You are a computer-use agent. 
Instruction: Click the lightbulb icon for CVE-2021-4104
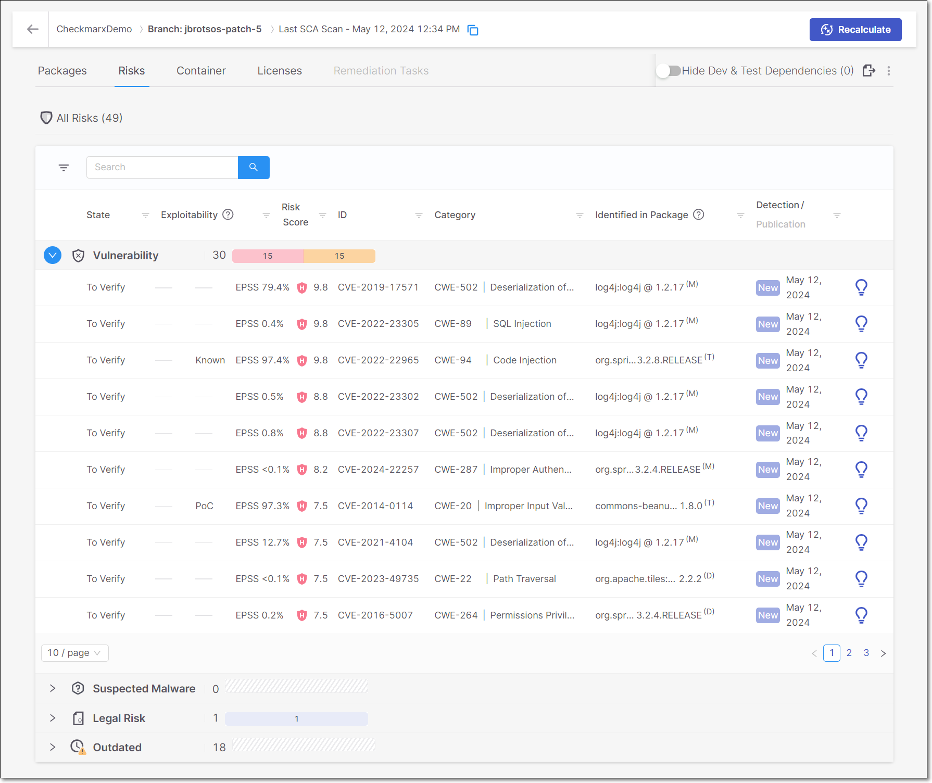(x=861, y=542)
